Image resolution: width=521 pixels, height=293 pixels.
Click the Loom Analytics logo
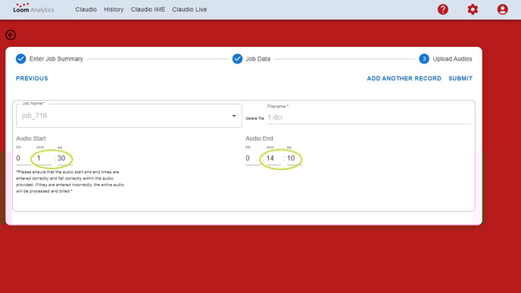pyautogui.click(x=33, y=8)
